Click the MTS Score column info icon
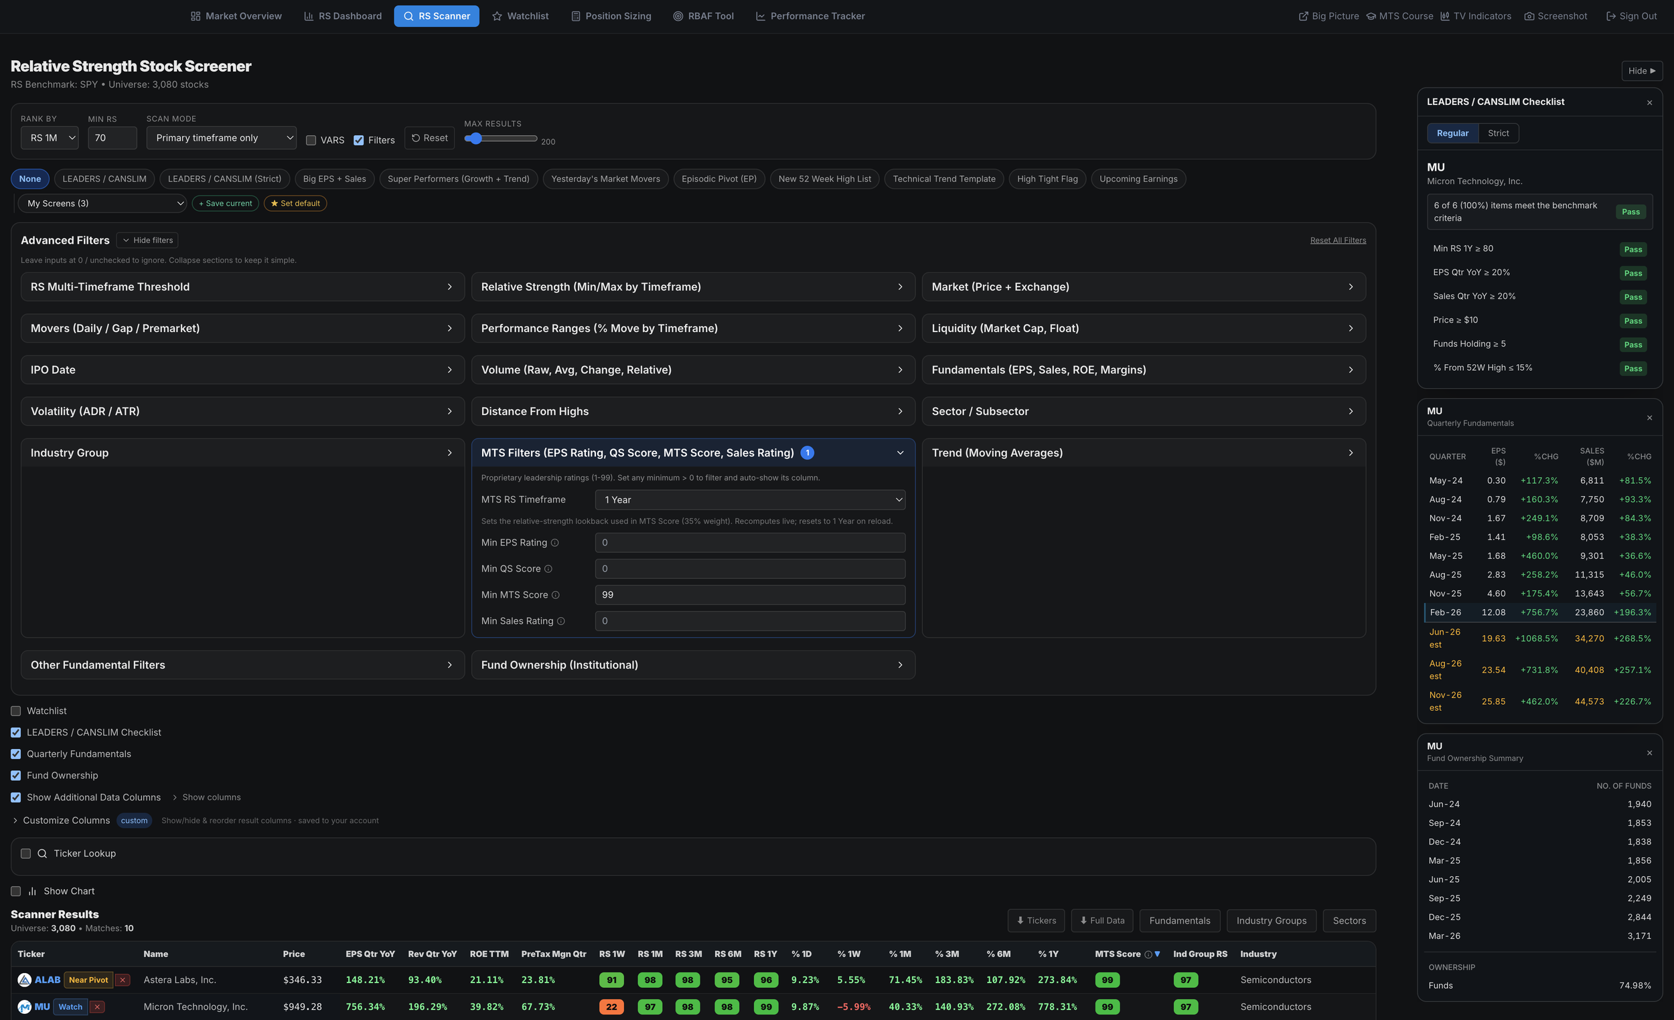The width and height of the screenshot is (1674, 1020). pos(1148,954)
